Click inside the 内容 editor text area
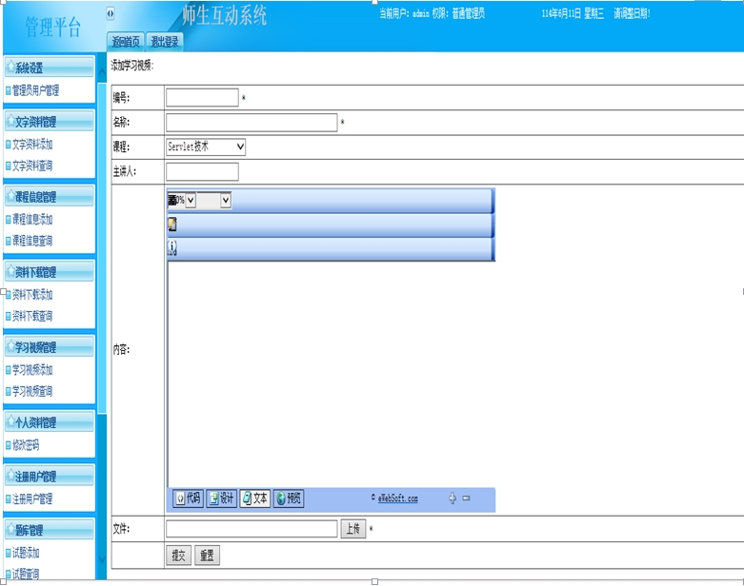Screen dimensions: 744x586 [331, 374]
